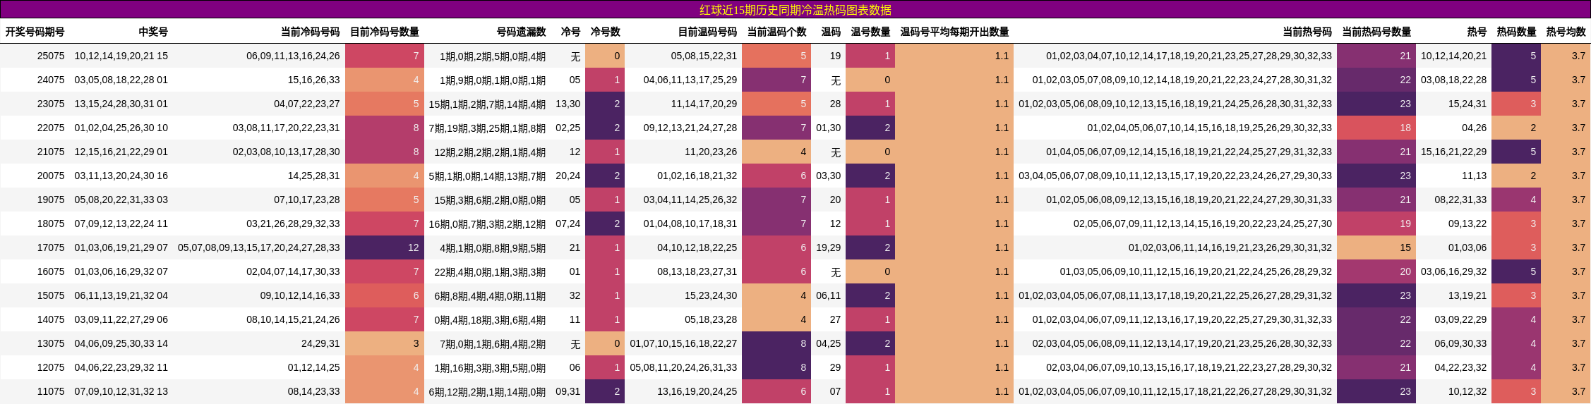Click warm code cell 01,30
This screenshot has width=1591, height=404.
[x=828, y=128]
